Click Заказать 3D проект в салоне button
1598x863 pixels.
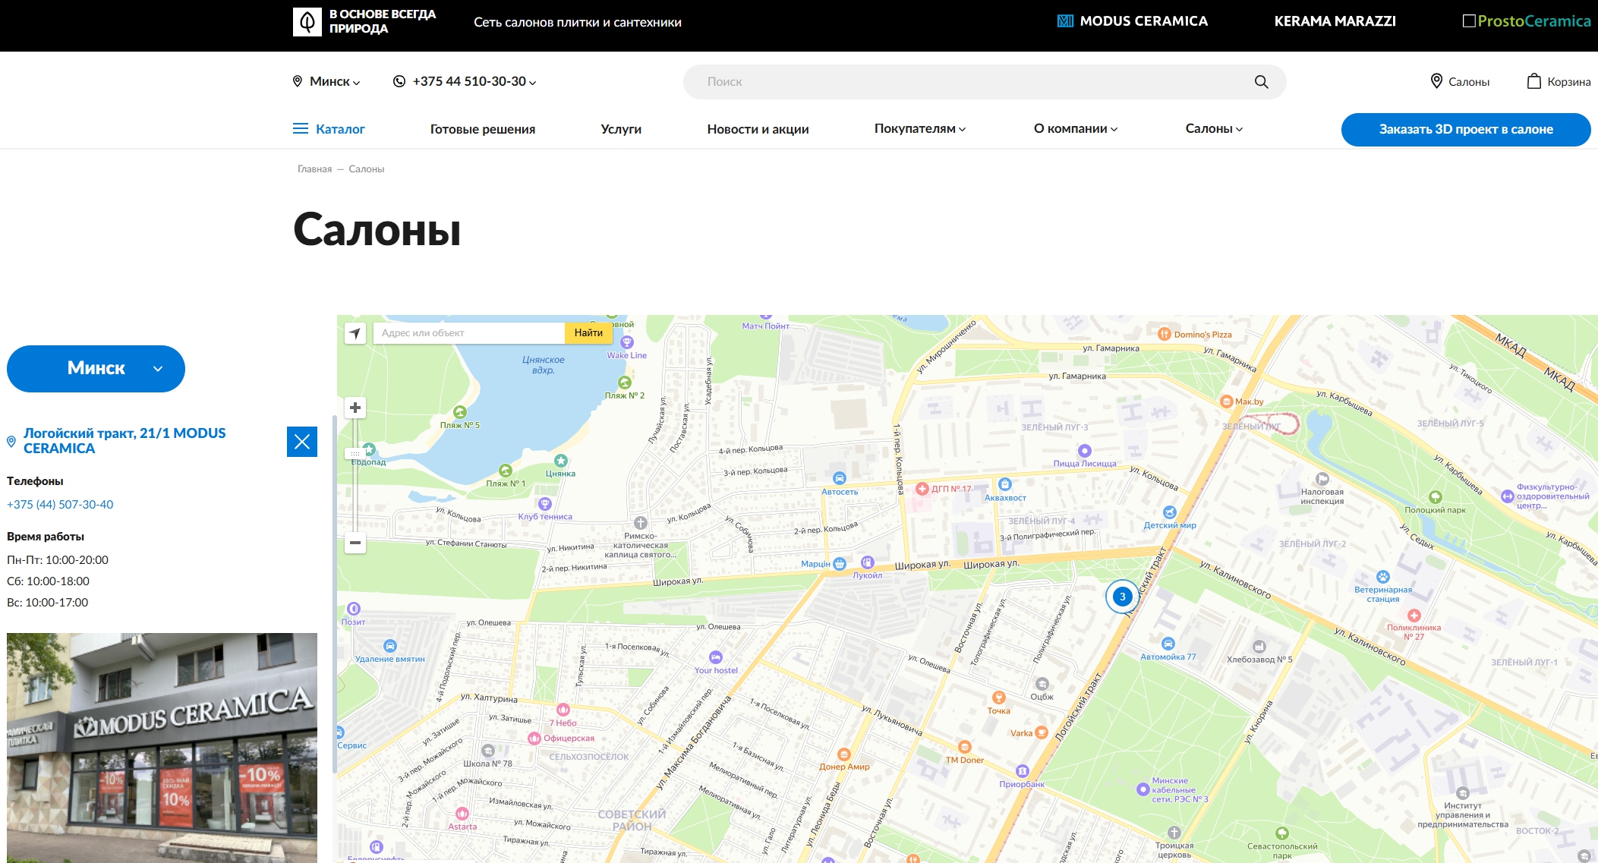pyautogui.click(x=1466, y=129)
